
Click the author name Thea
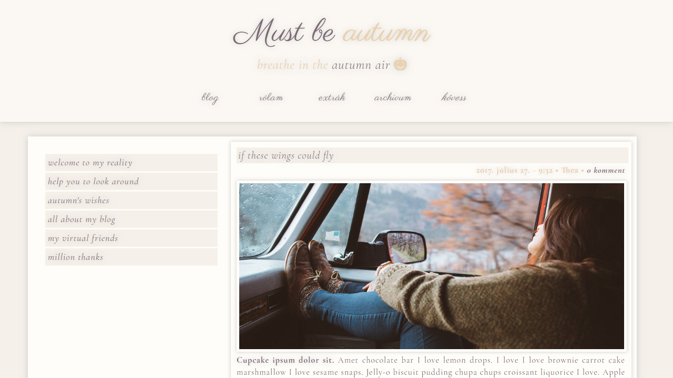click(569, 171)
